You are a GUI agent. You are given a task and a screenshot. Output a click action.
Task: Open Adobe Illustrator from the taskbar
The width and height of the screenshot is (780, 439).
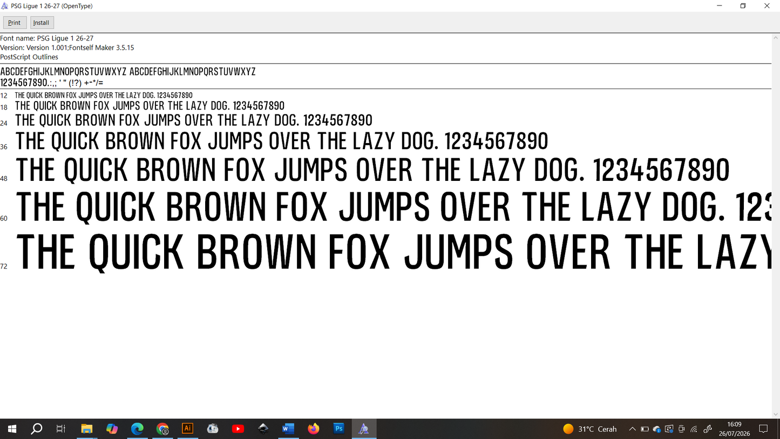coord(187,429)
